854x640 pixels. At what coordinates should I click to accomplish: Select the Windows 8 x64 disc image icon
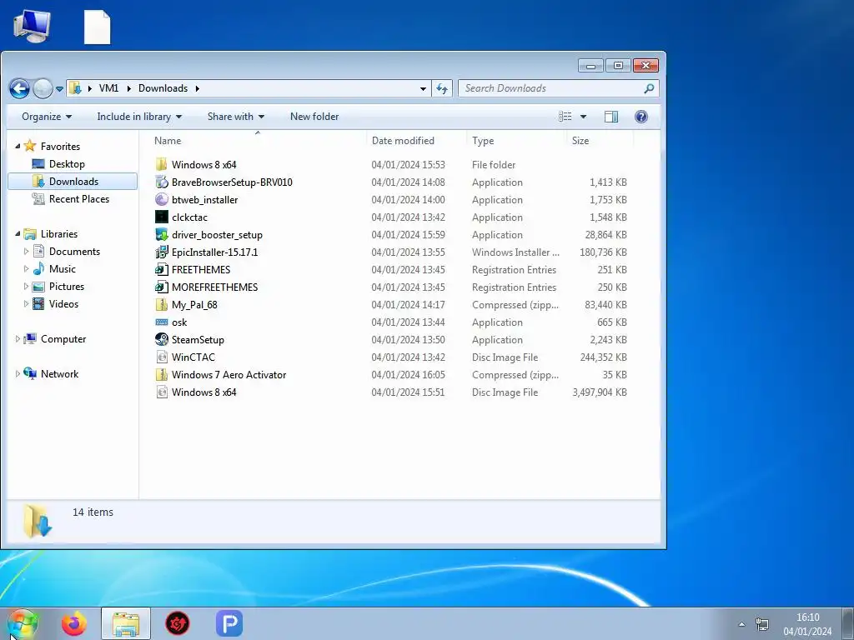click(161, 392)
